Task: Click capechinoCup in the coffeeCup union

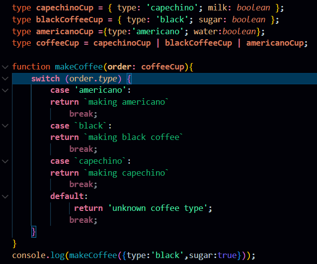Action: click(122, 43)
